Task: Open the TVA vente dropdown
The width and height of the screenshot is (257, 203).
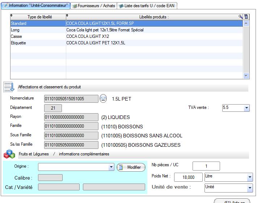Action: 247,108
